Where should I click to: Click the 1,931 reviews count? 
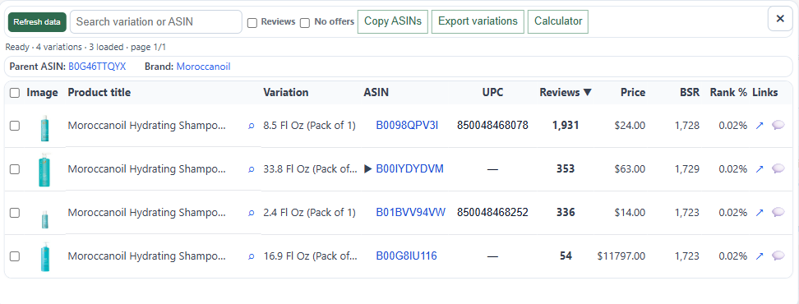(x=566, y=125)
